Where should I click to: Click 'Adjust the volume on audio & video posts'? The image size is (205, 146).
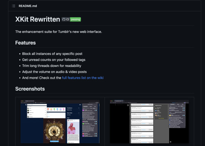[54, 72]
